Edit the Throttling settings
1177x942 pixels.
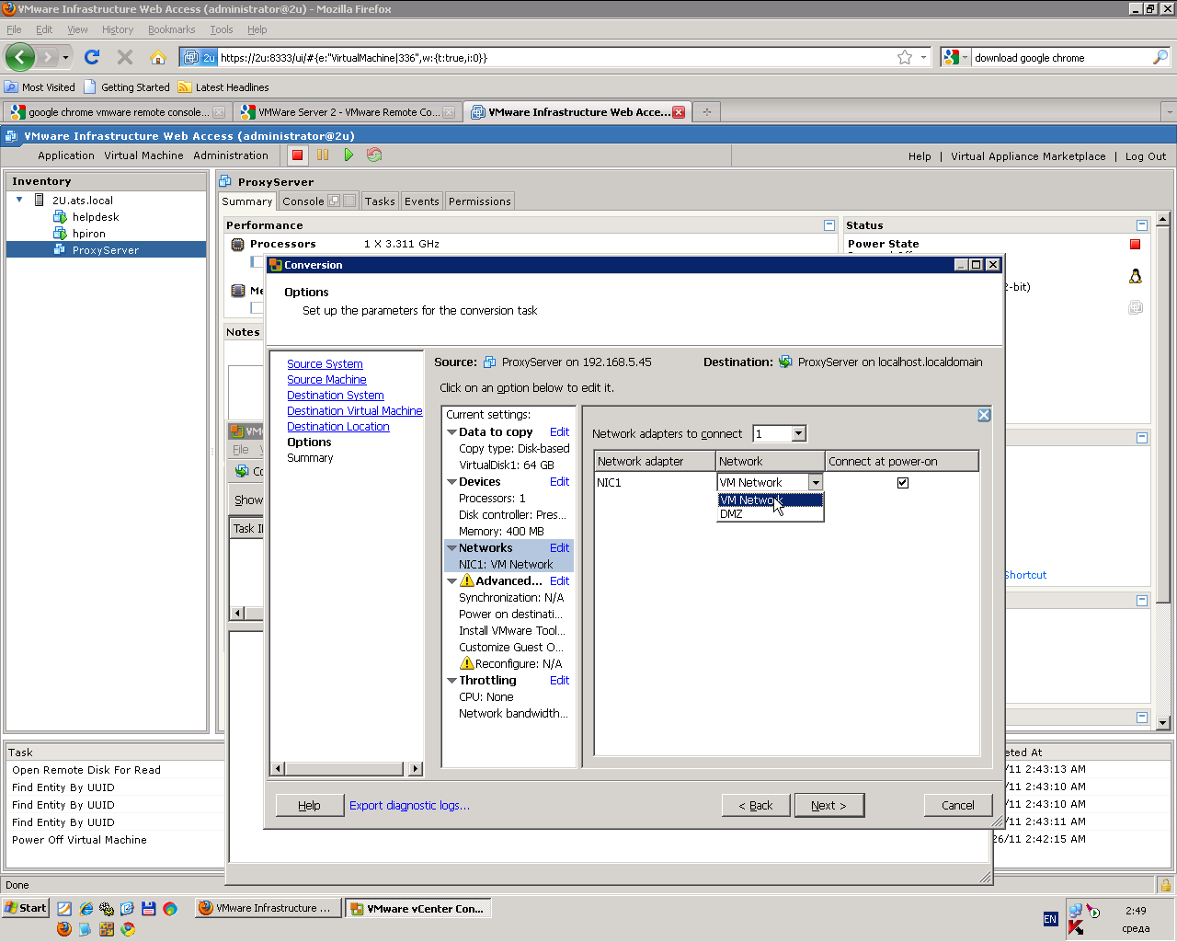click(559, 681)
